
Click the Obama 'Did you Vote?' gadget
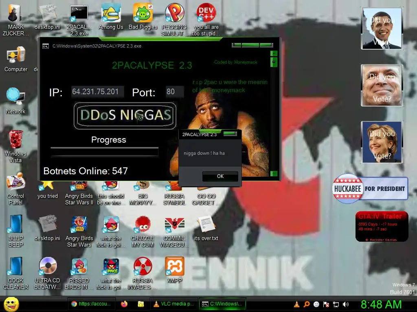[382, 28]
